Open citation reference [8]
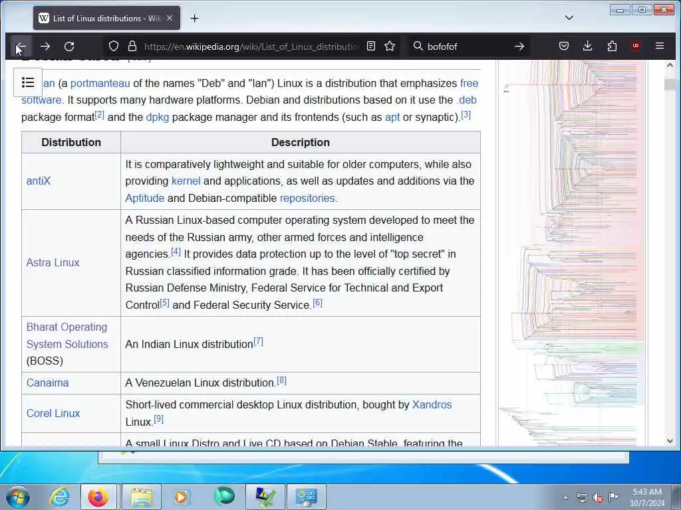The width and height of the screenshot is (681, 510). [281, 381]
